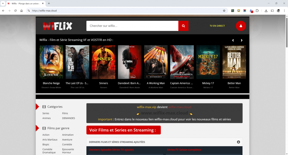288x155 pixels.
Task: Collapse the Derniers films et séries section arrow
Action: [x=238, y=142]
